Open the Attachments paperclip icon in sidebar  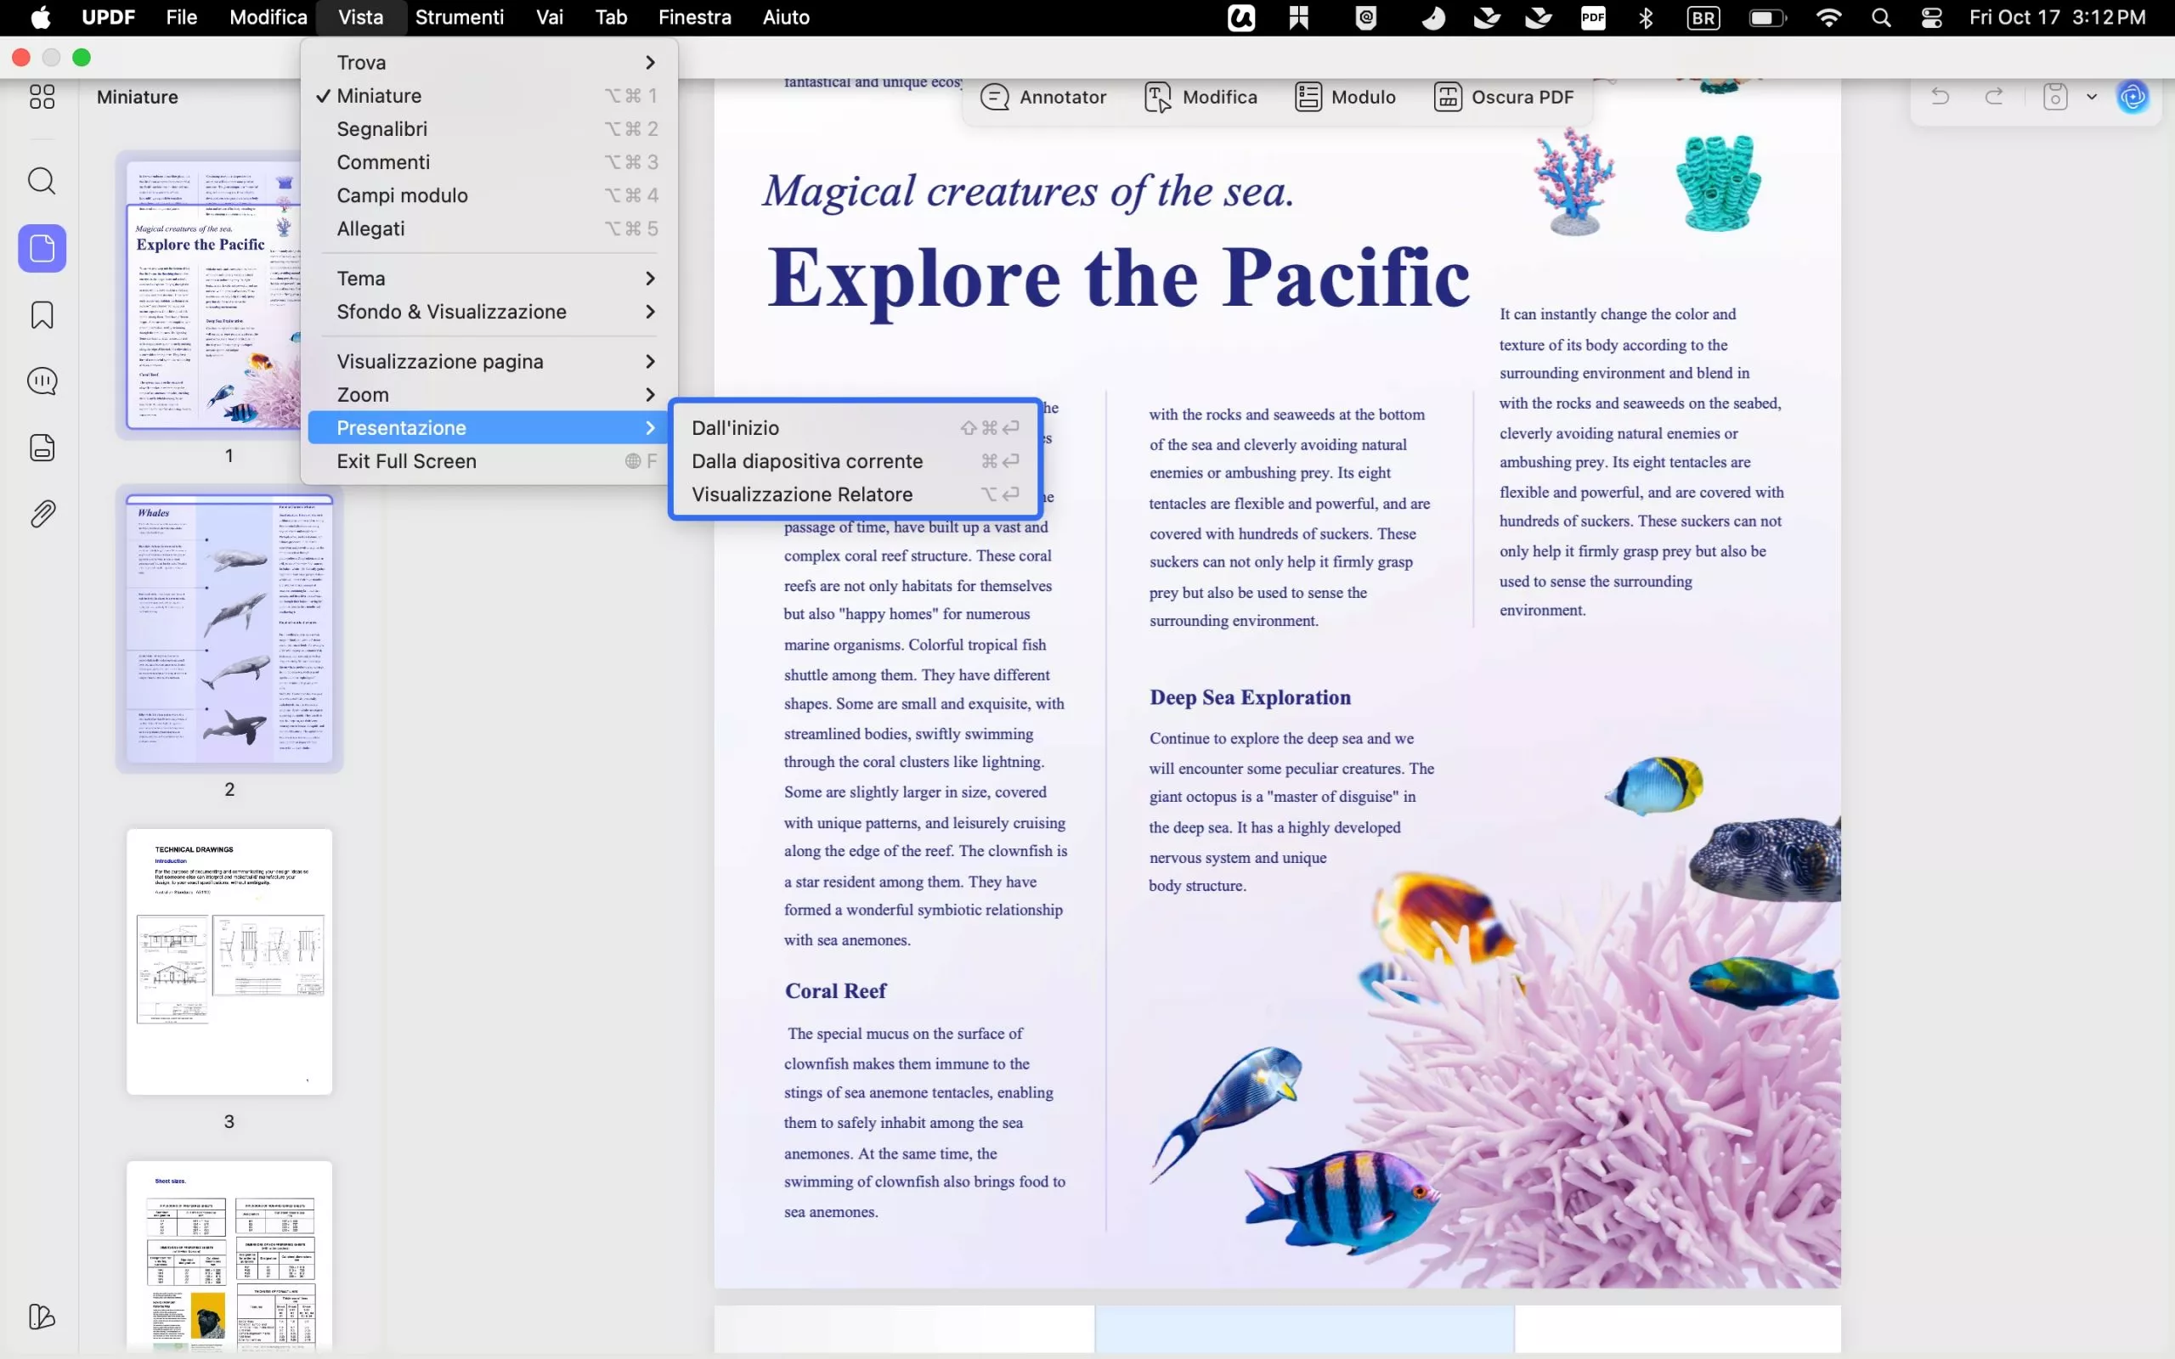[42, 514]
